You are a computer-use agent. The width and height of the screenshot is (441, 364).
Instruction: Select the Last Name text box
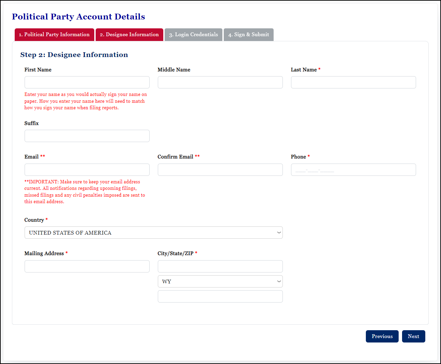353,82
